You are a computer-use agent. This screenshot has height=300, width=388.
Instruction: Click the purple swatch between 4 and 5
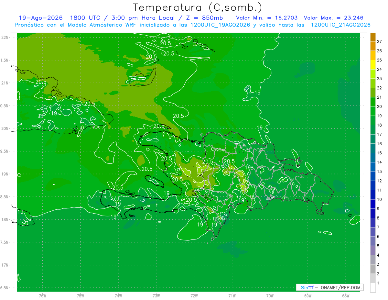373,250
